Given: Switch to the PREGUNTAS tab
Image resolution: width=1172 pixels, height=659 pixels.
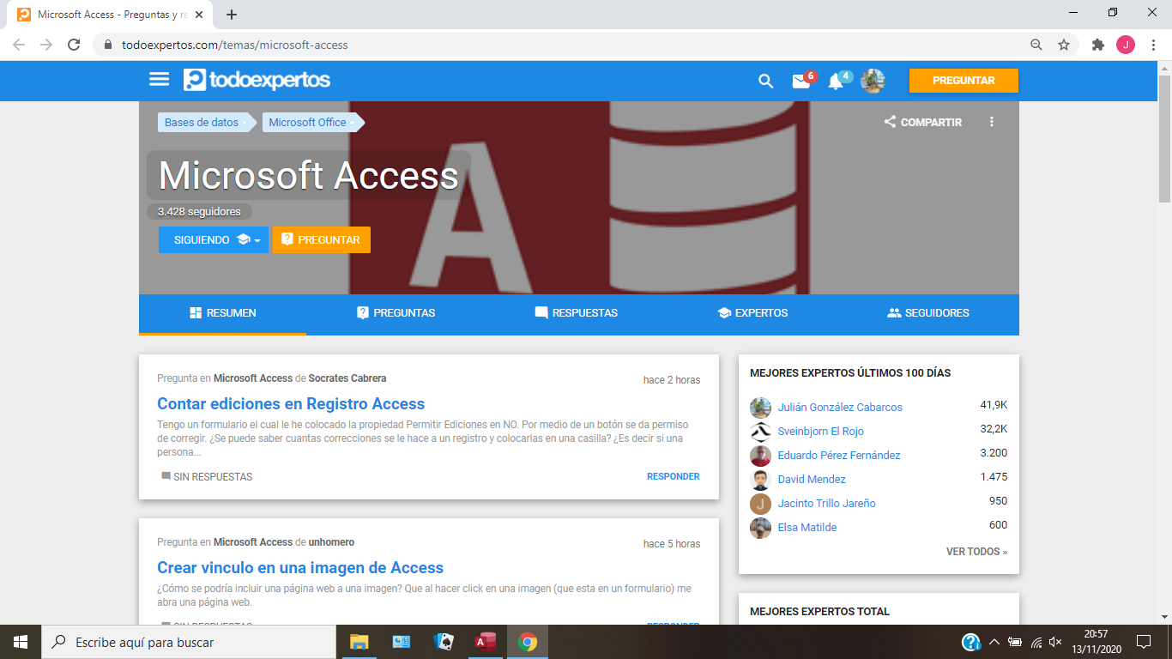Looking at the screenshot, I should [x=396, y=313].
